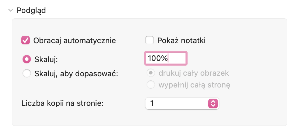Uncheck the Obracaj automatycznie checkbox
The height and width of the screenshot is (133, 295).
click(x=26, y=40)
